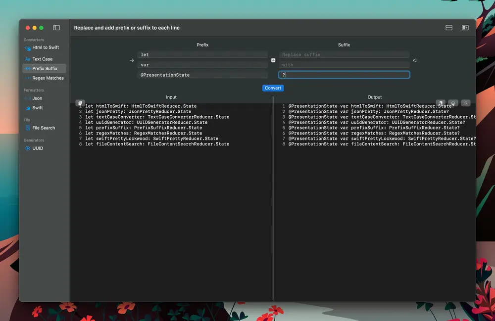Toggle the sidebar with the toolbar icon

click(x=56, y=28)
